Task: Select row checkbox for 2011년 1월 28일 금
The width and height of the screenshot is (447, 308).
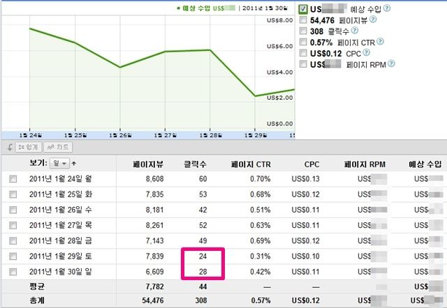Action: (x=13, y=241)
